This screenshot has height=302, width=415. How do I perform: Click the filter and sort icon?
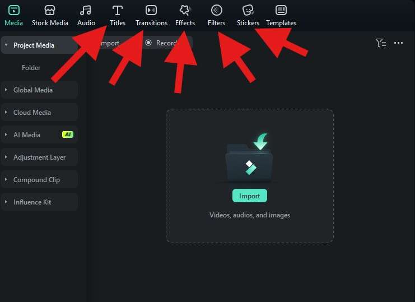381,43
